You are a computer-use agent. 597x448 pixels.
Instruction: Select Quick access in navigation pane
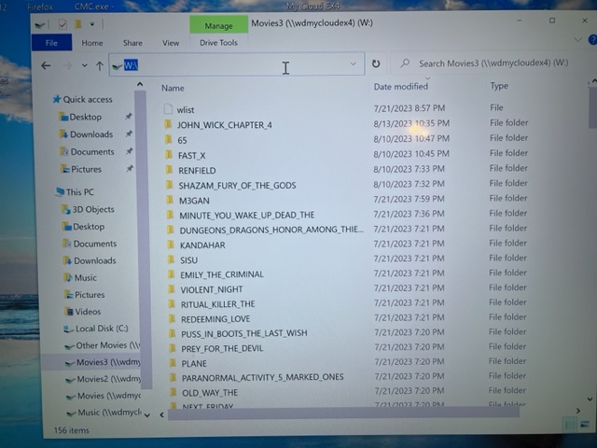(x=83, y=100)
